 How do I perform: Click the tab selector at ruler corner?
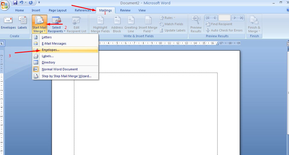pos(2,43)
